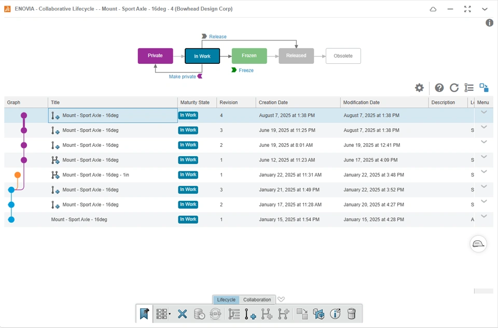The height and width of the screenshot is (328, 498).
Task: Select the Released maturity state box
Action: [296, 56]
